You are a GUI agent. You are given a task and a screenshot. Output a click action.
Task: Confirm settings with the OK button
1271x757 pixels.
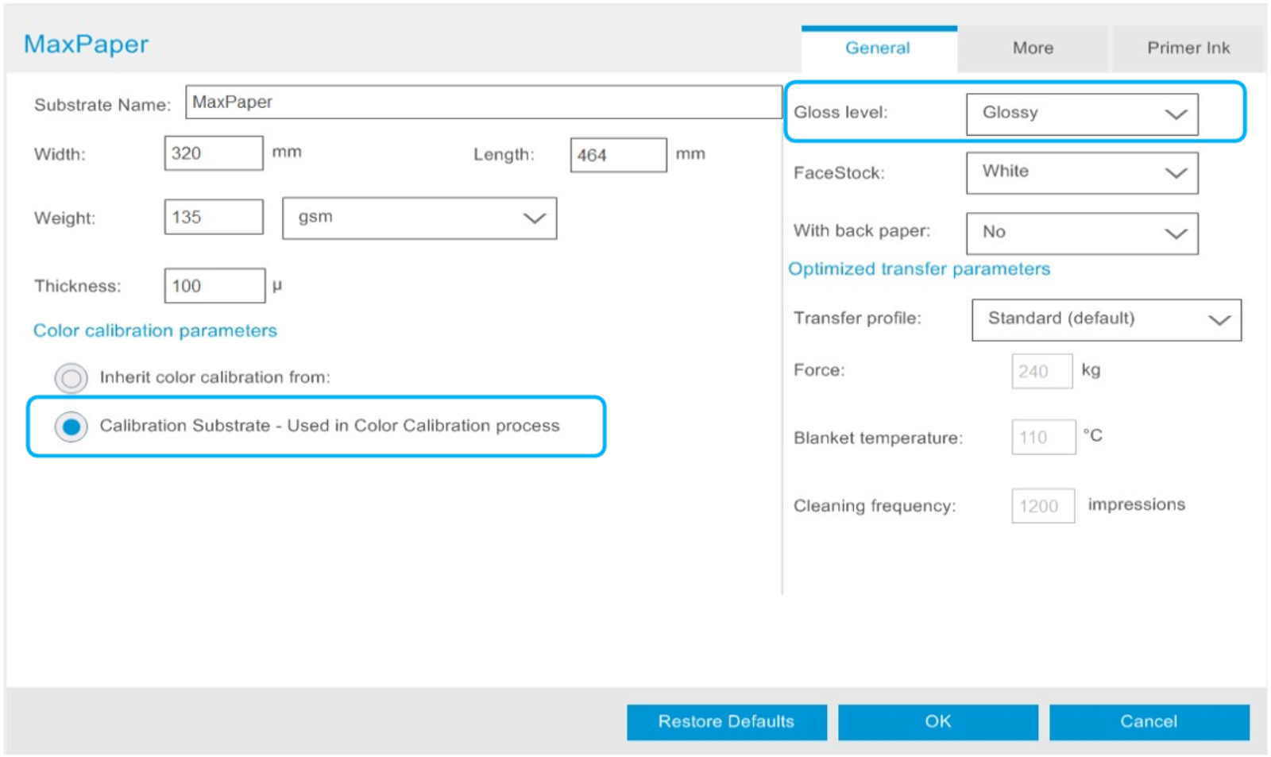938,721
